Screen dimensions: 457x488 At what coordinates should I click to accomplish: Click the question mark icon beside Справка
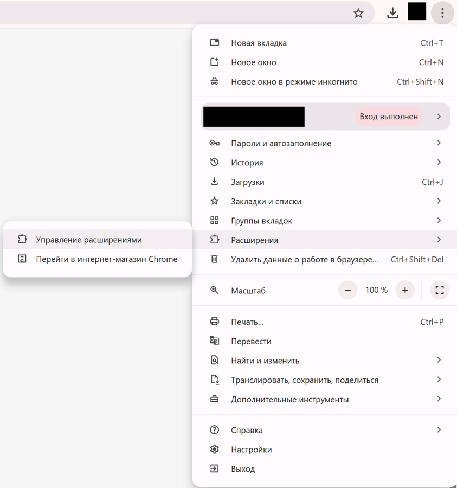[214, 430]
